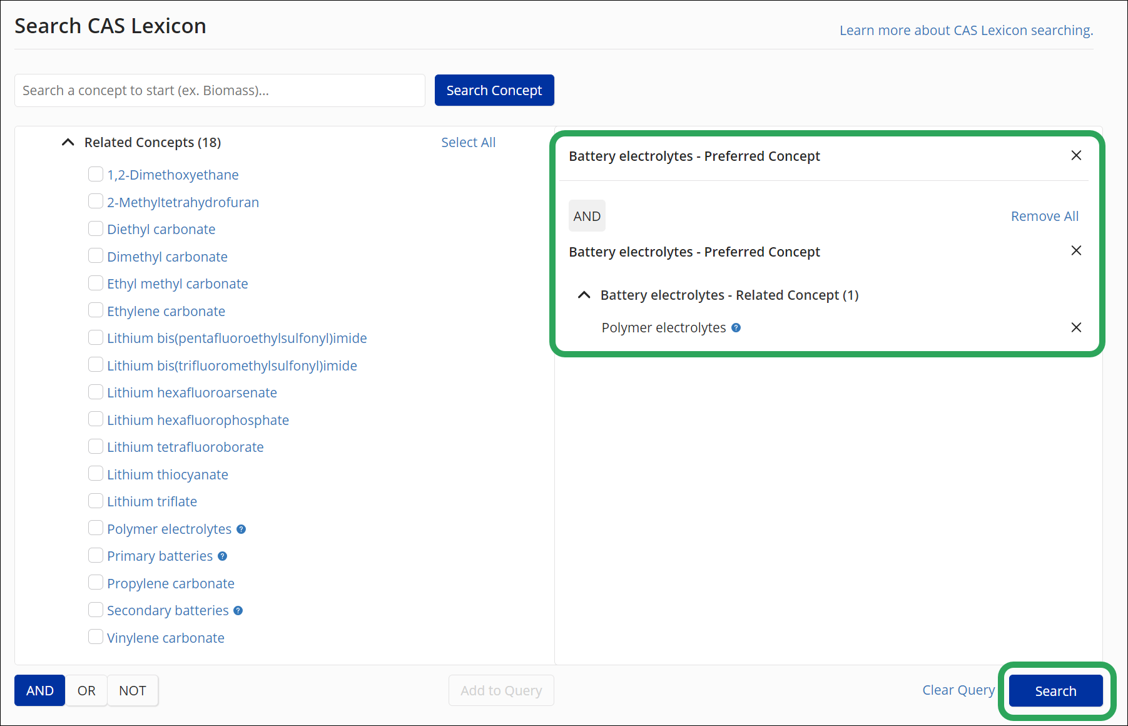Tick the Dimethyl carbonate checkbox
Viewport: 1128px width, 726px height.
96,255
